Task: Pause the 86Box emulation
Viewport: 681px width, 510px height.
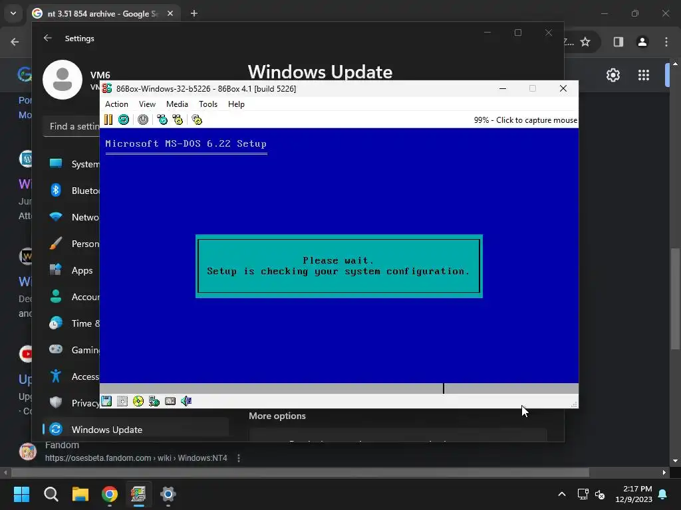Action: (x=108, y=120)
